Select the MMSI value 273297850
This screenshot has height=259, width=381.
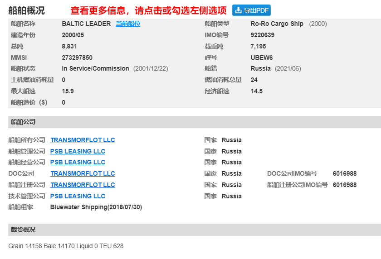(77, 58)
